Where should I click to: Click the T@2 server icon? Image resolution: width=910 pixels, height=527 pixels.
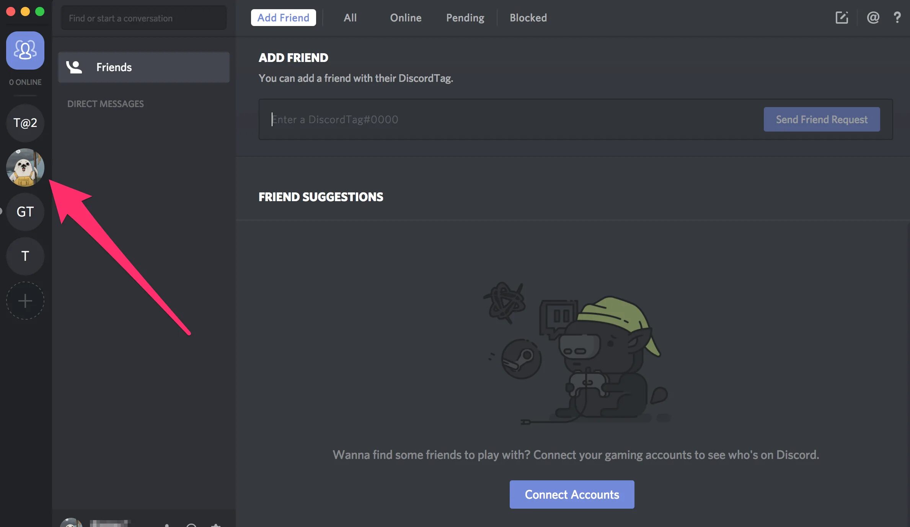(25, 123)
